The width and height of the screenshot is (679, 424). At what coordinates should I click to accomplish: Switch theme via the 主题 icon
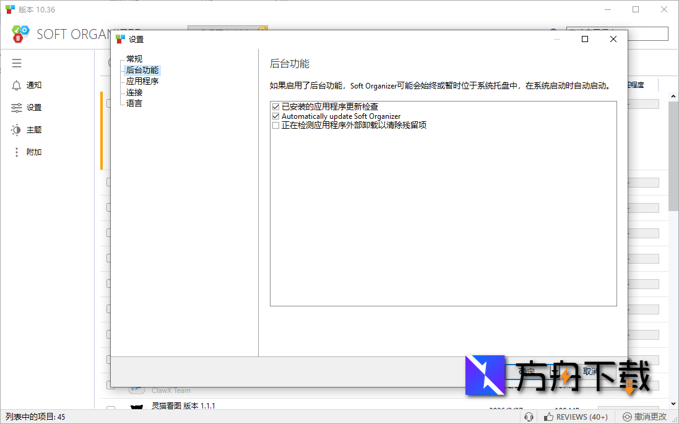point(17,129)
